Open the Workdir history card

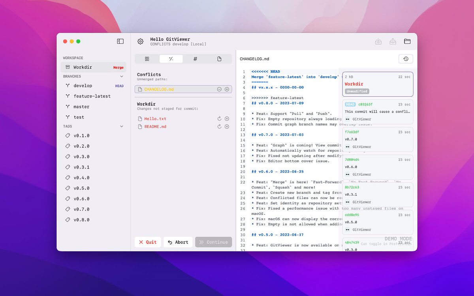pyautogui.click(x=378, y=84)
